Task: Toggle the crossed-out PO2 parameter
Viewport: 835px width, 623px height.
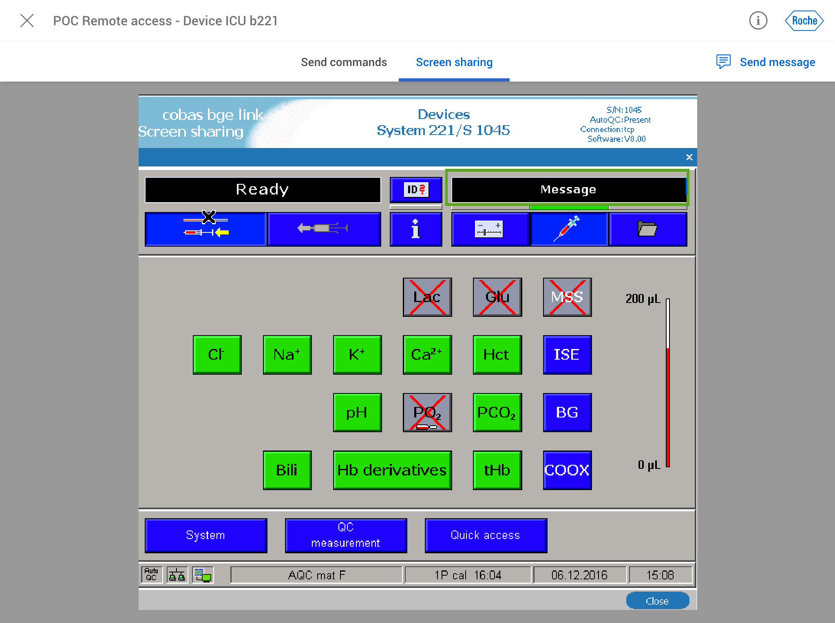Action: click(x=427, y=412)
